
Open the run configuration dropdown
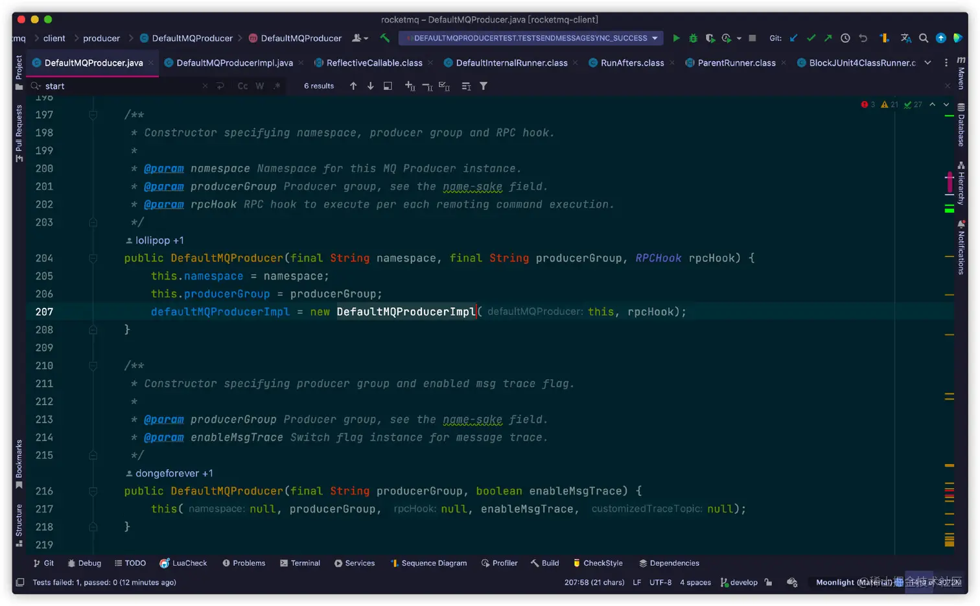click(531, 38)
